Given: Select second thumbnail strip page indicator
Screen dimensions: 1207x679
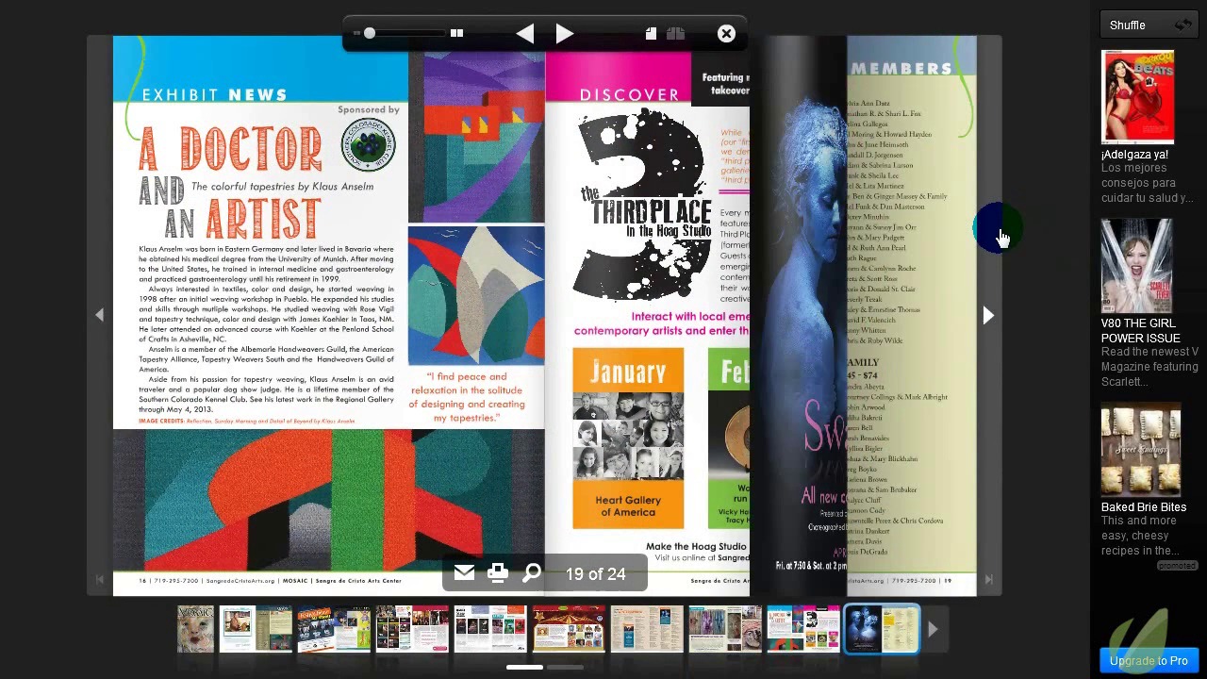Looking at the screenshot, I should click(565, 667).
